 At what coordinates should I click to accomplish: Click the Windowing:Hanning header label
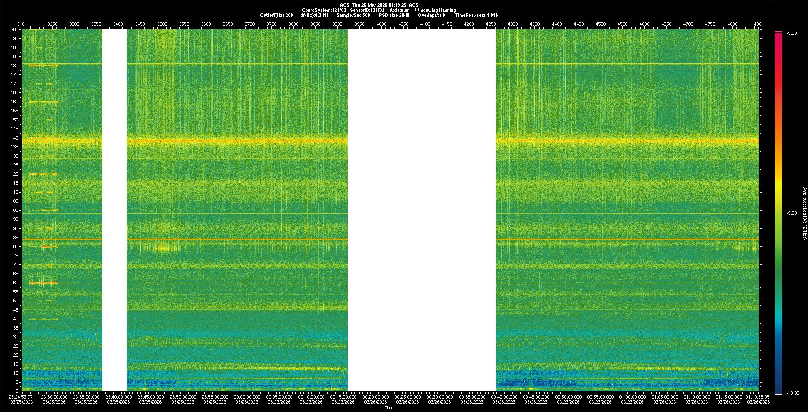point(435,10)
